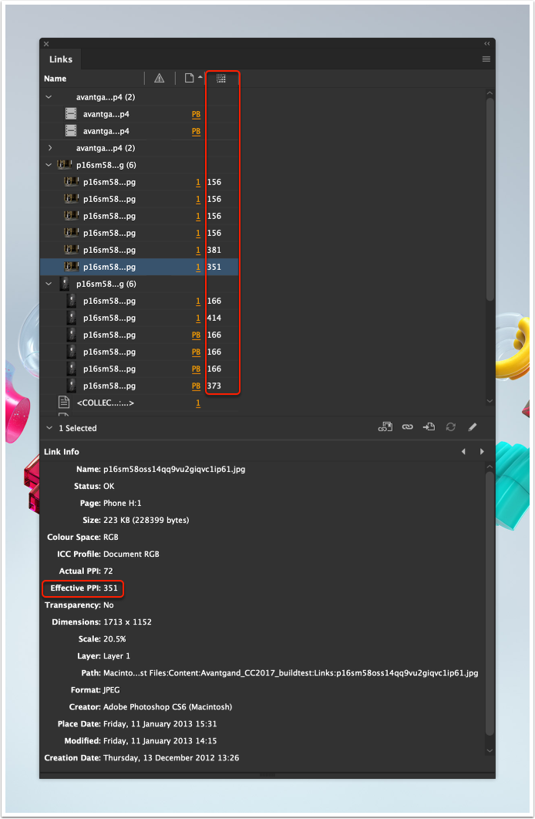Click the file name p16sm58oss14qq9vu2giqvc1ip61.jpg after Name:
Viewport: 535px width, 819px height.
[174, 469]
